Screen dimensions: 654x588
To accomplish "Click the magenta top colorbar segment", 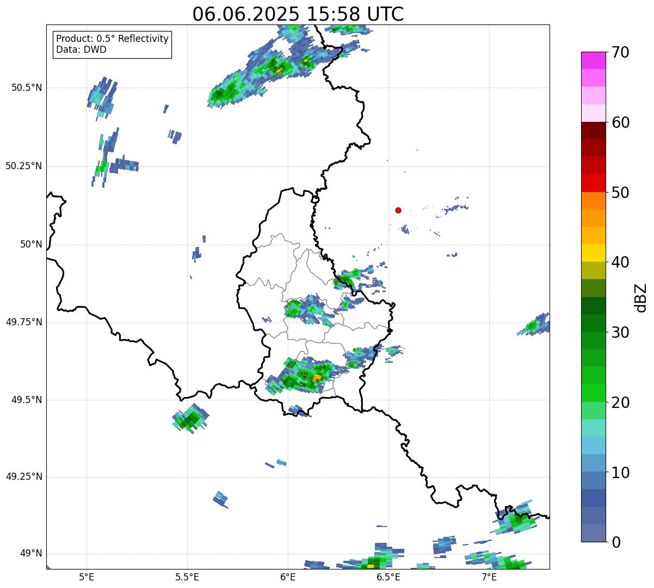I will tap(594, 60).
